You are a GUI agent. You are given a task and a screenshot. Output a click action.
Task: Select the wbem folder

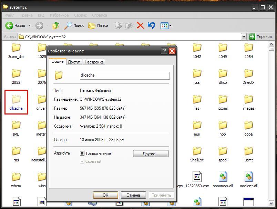tap(16, 180)
